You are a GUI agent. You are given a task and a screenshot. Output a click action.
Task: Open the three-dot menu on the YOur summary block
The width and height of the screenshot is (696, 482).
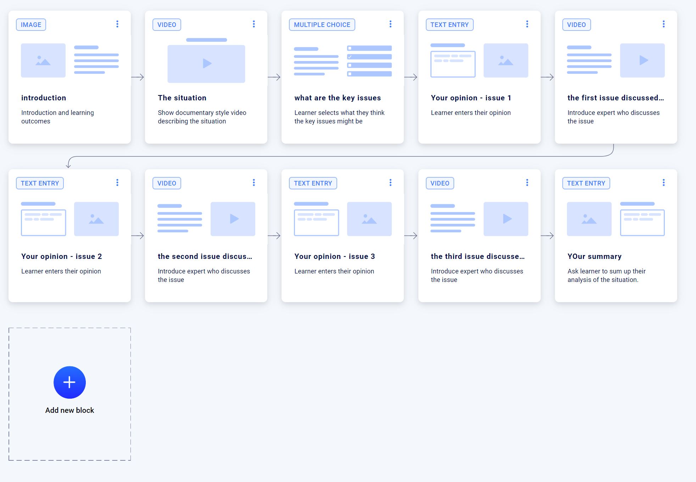pos(664,183)
